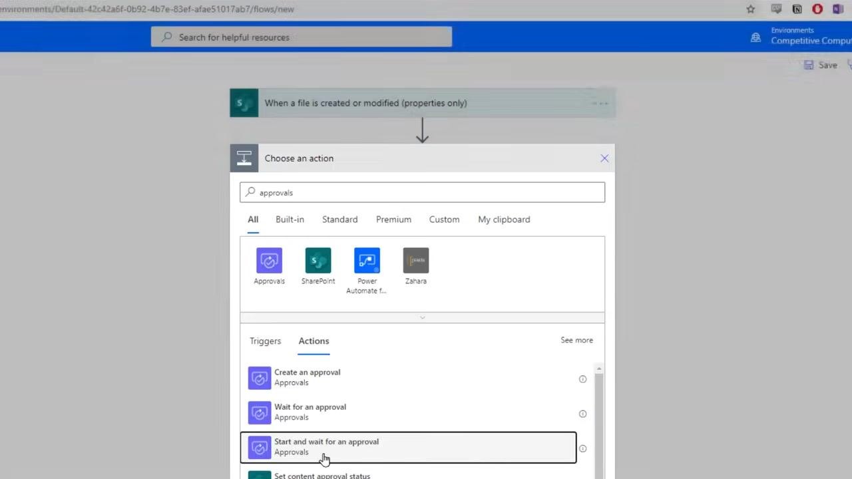
Task: Select the SharePoint connector icon
Action: tap(318, 260)
